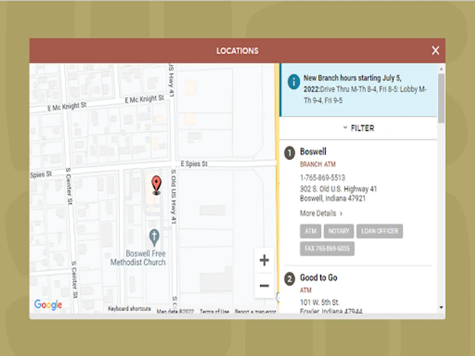Click the E Spies St map label
The width and height of the screenshot is (475, 356).
pos(194,164)
